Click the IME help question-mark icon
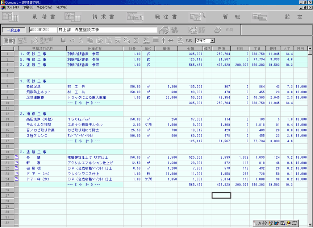This screenshot has height=228, width=313. 288,223
